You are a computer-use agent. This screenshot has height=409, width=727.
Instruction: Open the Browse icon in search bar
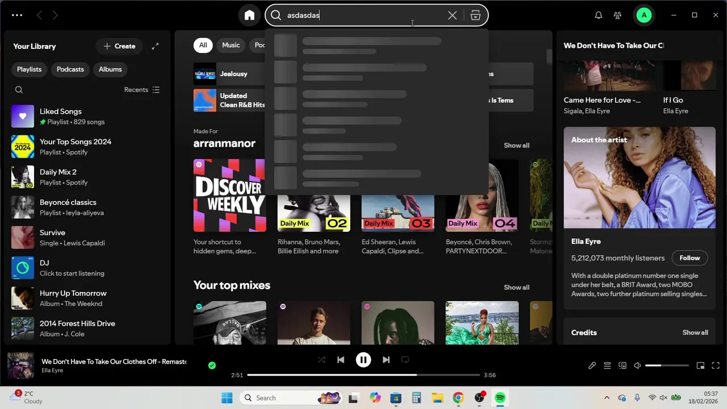click(x=475, y=15)
